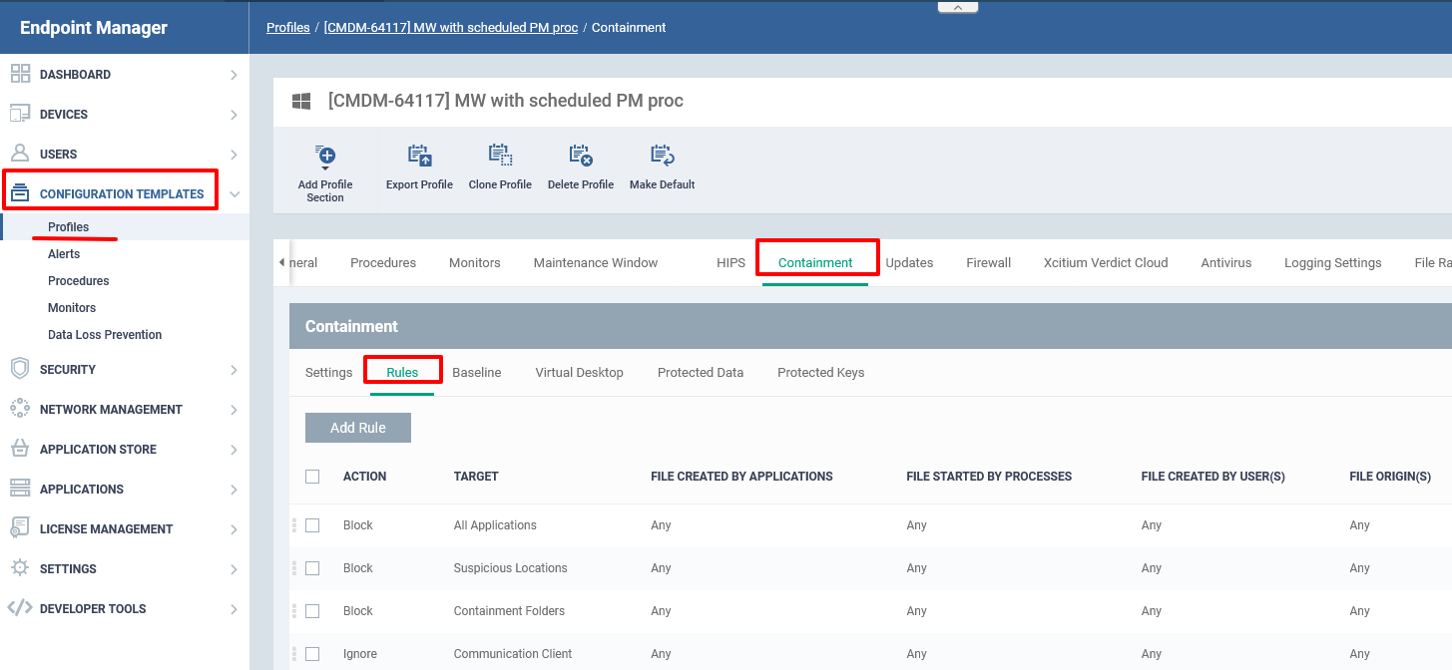Click the Developer Tools code icon
Image resolution: width=1452 pixels, height=670 pixels.
[x=20, y=608]
